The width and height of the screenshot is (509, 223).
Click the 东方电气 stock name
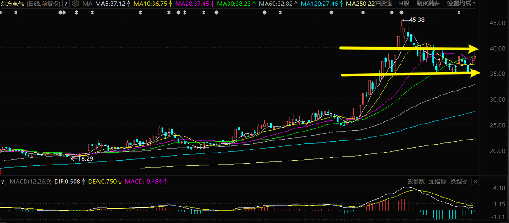[x=13, y=4]
